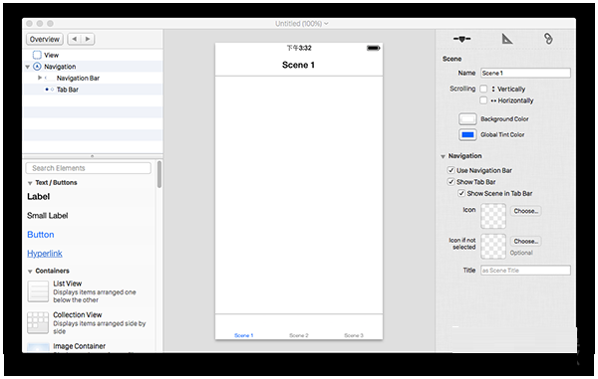This screenshot has width=598, height=379.
Task: Pick the Button element
Action: coord(41,235)
